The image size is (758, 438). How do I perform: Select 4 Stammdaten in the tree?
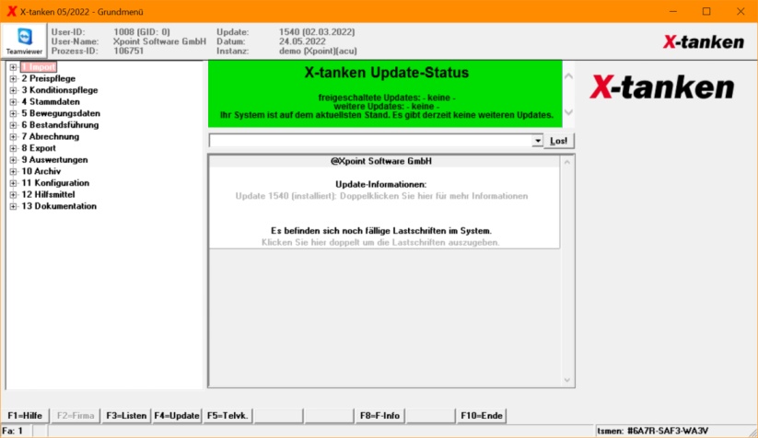coord(51,102)
